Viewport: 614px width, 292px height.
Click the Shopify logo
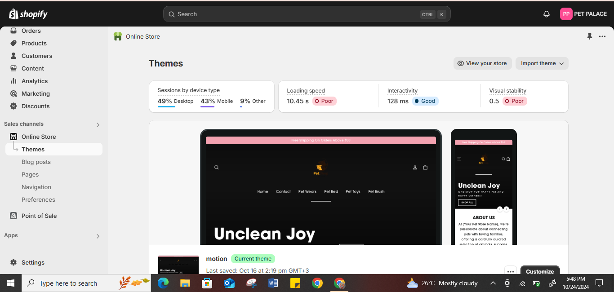click(x=28, y=14)
